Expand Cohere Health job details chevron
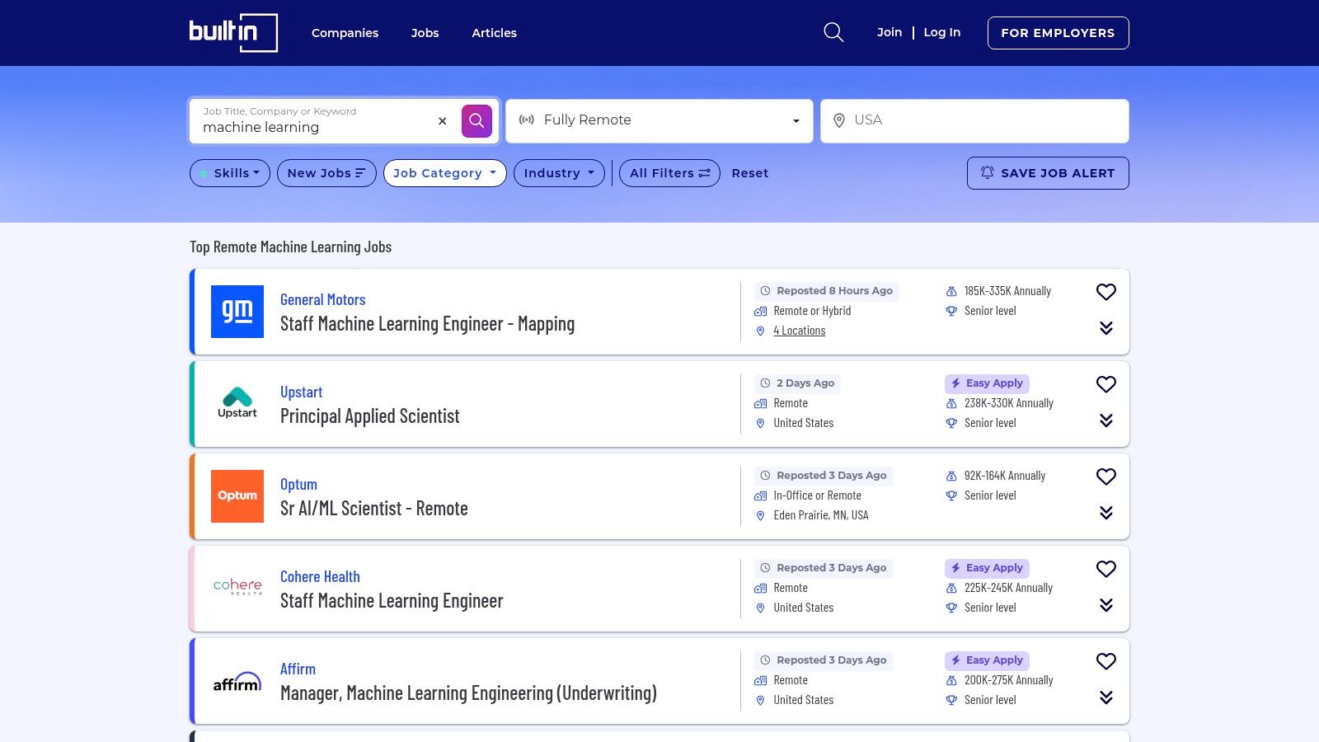Image resolution: width=1319 pixels, height=742 pixels. point(1106,605)
